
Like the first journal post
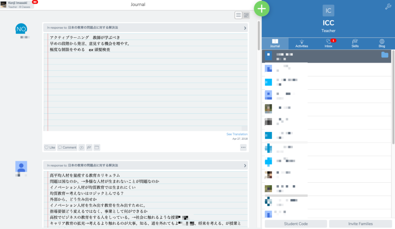[50, 147]
